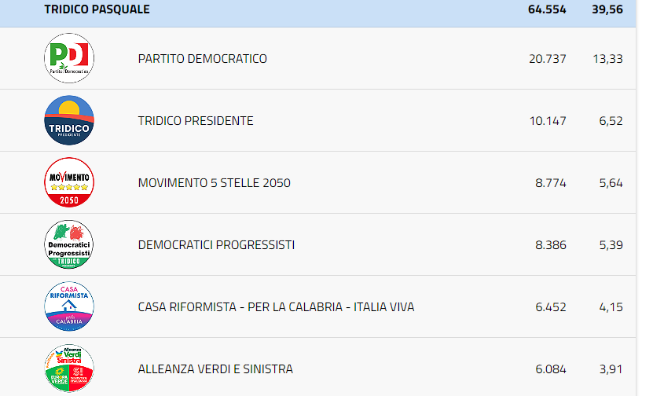Select Movimento 5 Stelle's 8.774 votes

[550, 183]
